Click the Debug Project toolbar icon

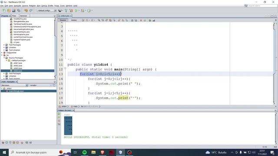(83, 10)
